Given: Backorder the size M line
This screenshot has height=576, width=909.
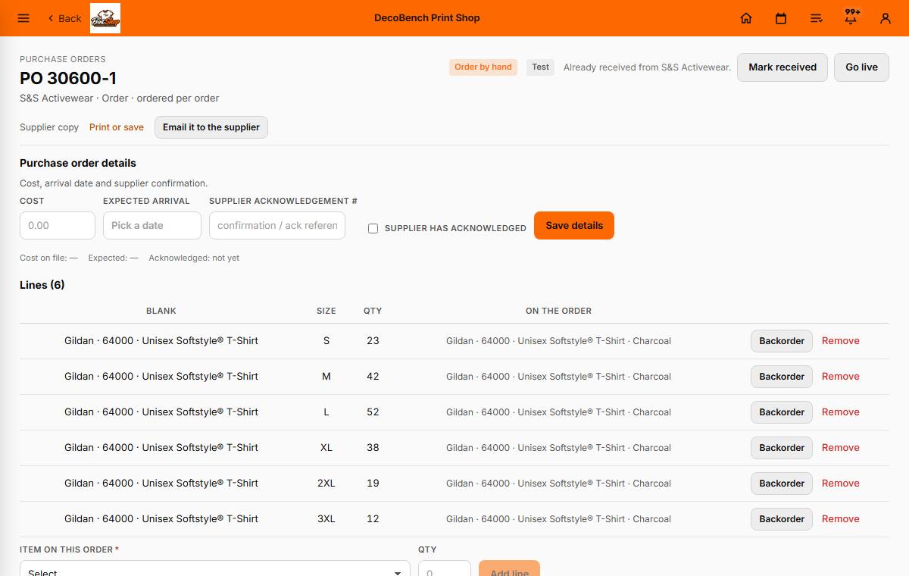Looking at the screenshot, I should coord(782,377).
